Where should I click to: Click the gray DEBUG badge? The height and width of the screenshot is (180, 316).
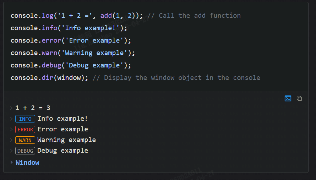[25, 151]
